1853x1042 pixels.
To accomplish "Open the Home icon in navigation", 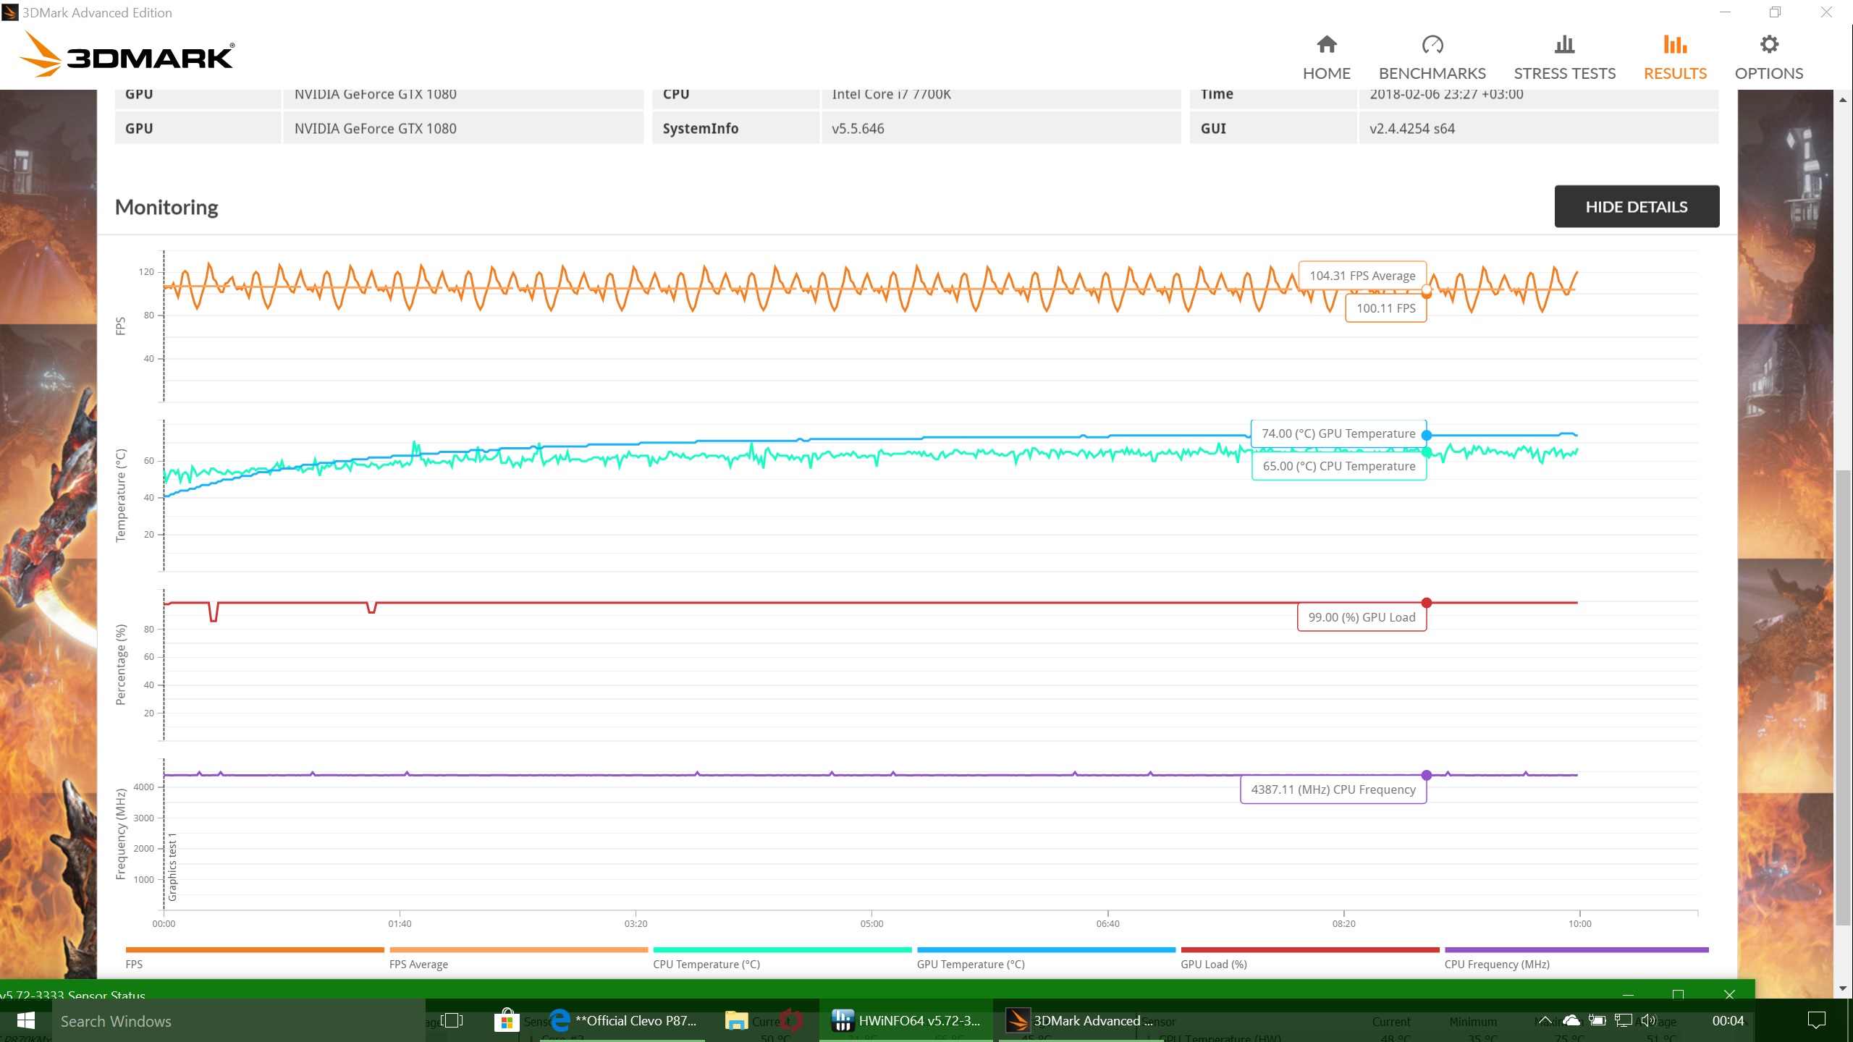I will [1326, 46].
